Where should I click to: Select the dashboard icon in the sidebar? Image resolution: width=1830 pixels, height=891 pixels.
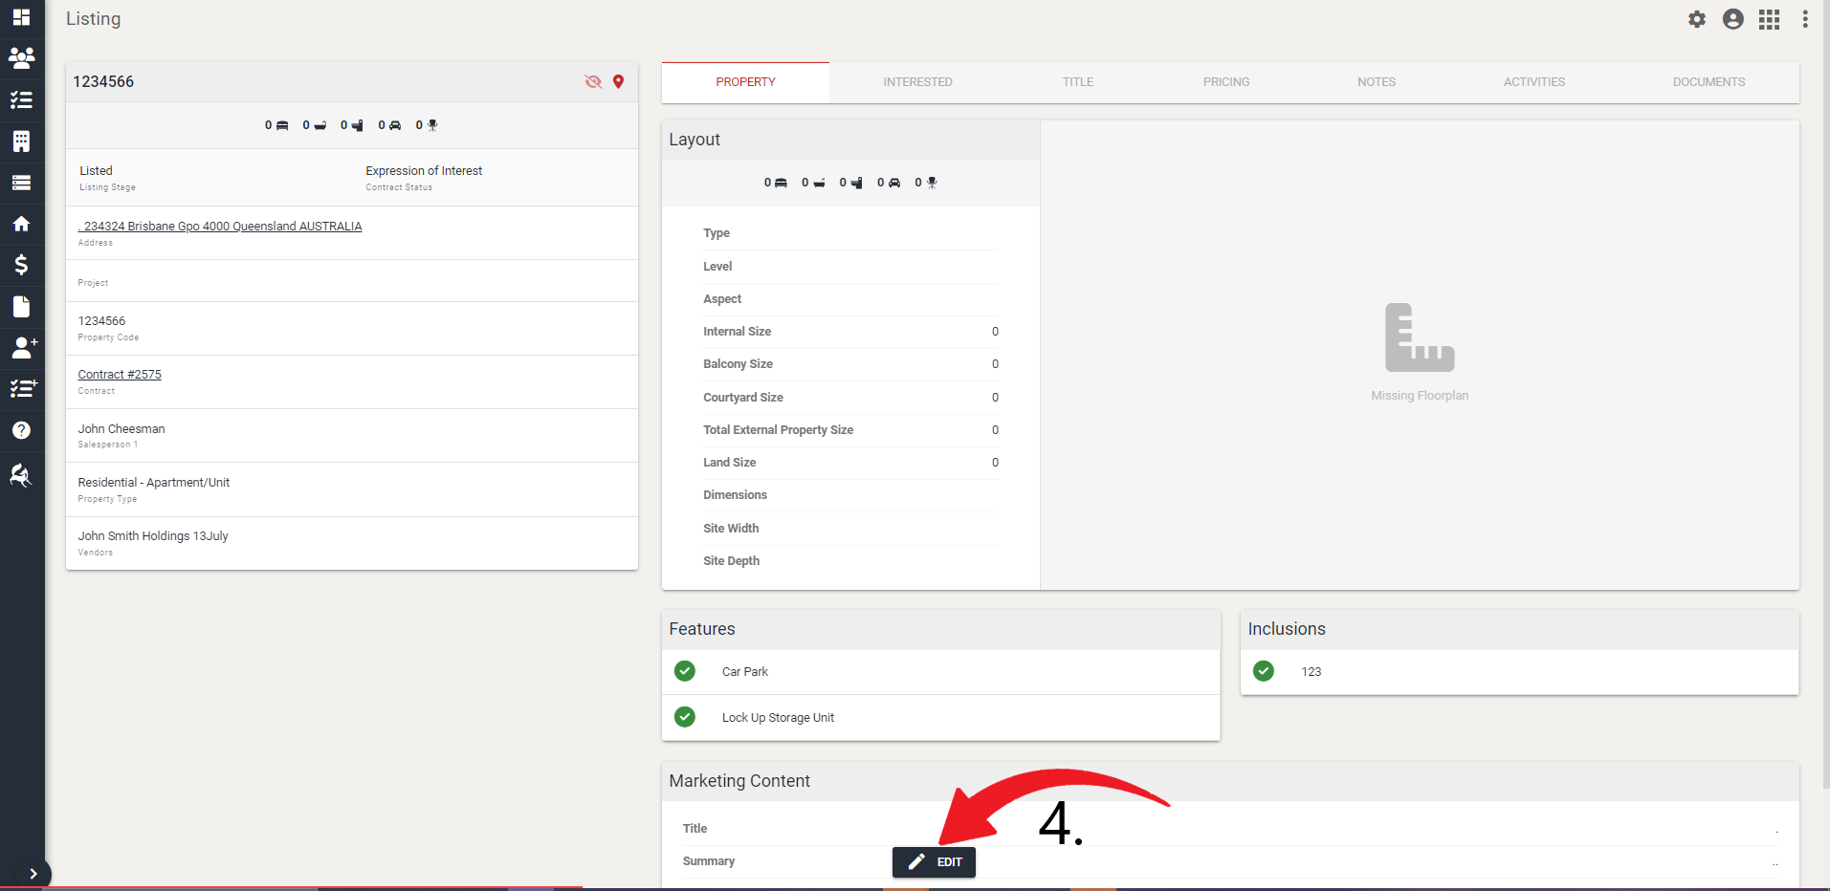(21, 18)
